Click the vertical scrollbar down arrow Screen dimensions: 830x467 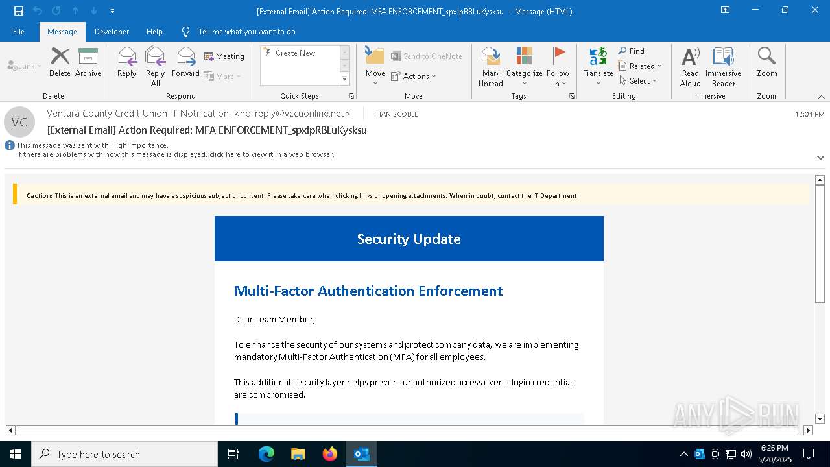point(820,419)
